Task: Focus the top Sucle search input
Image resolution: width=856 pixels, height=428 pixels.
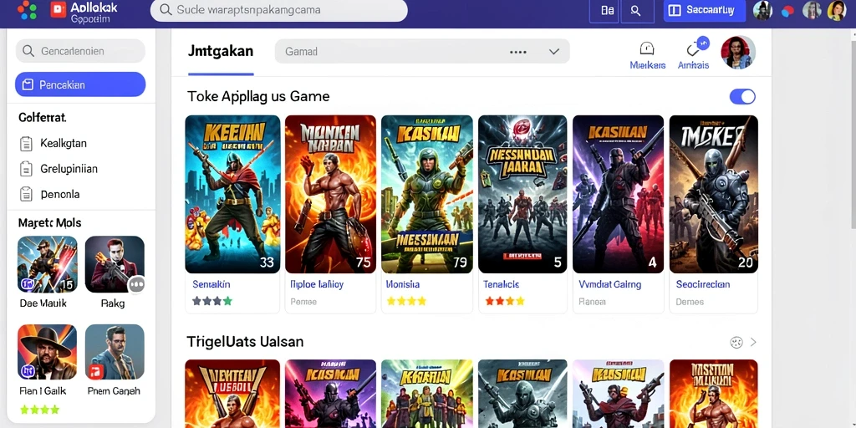Action: (278, 10)
